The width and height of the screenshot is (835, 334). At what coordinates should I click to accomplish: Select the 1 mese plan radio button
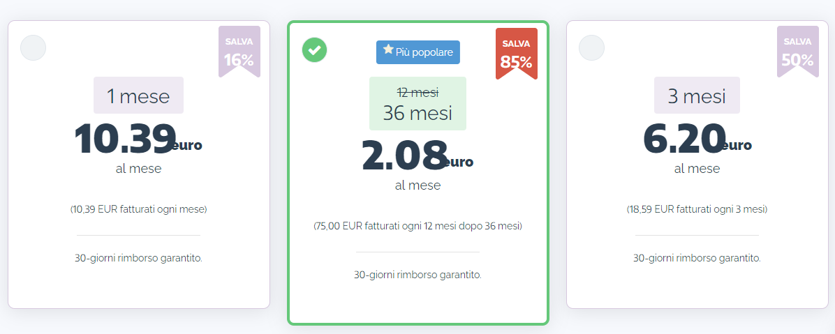[x=33, y=48]
